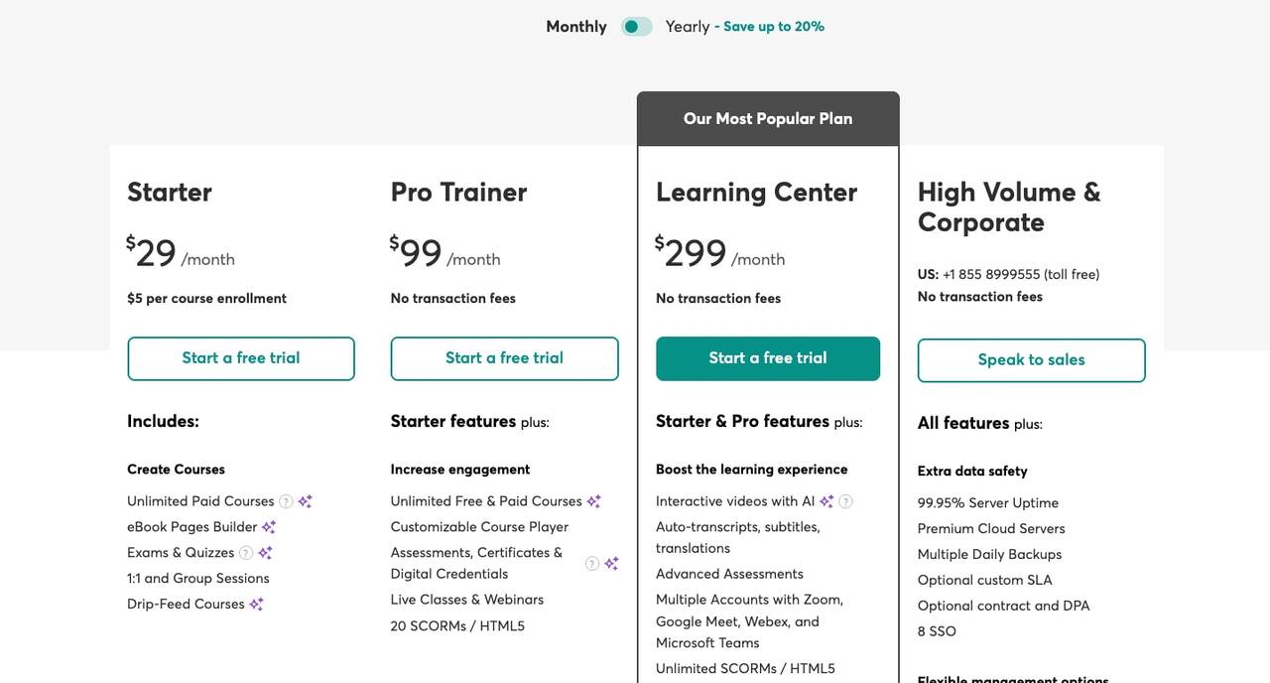The height and width of the screenshot is (683, 1270).
Task: Click the sparkle icon next to eBook Pages Builder
Action: pos(269,527)
